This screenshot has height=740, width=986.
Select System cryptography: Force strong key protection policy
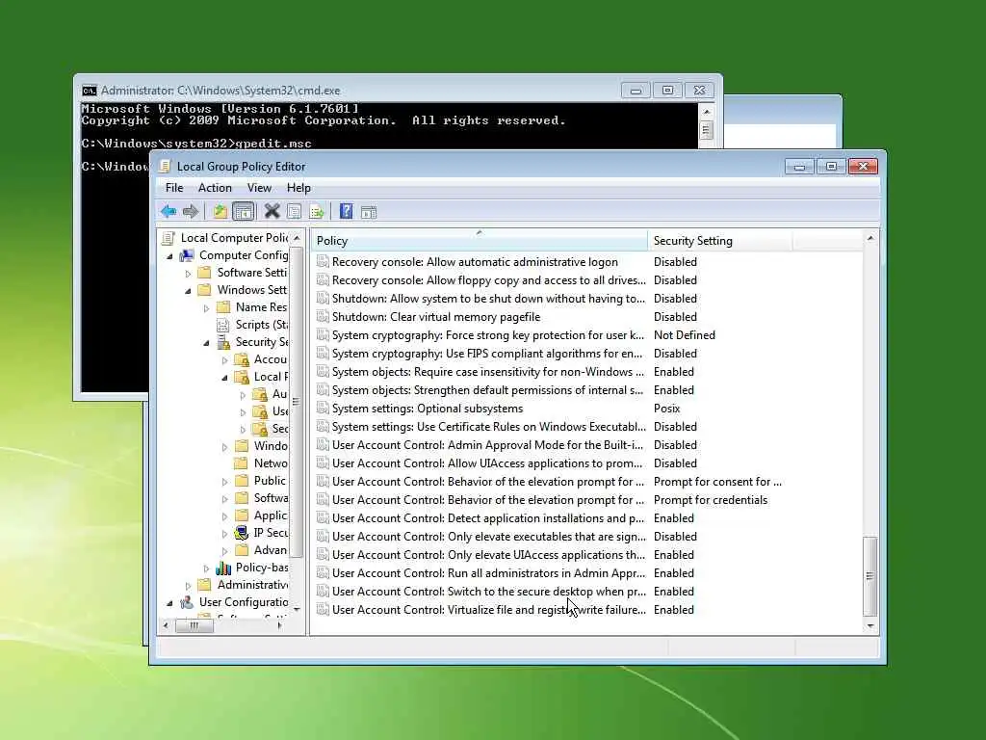pos(488,334)
